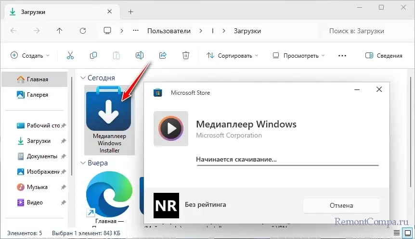
Task: Refresh the Загрузки folder
Action: (83, 31)
